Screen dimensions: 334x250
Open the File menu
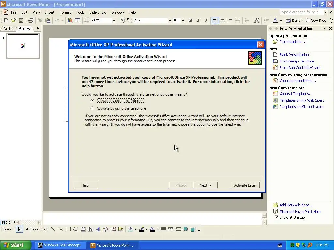click(x=14, y=12)
